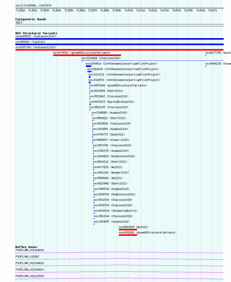Select the nsv999942 (Coe2014) variant label
Screen dimensions: 231x282
pos(30,42)
